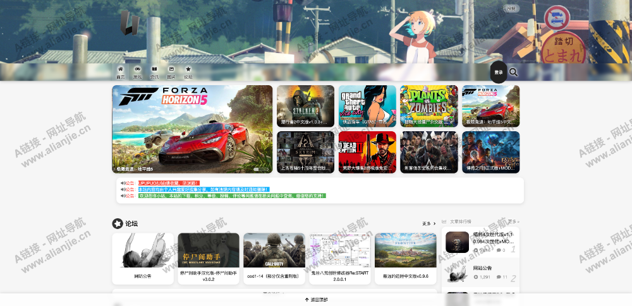Open the search magnifier icon
Screen dimensions: 632x306
point(513,72)
